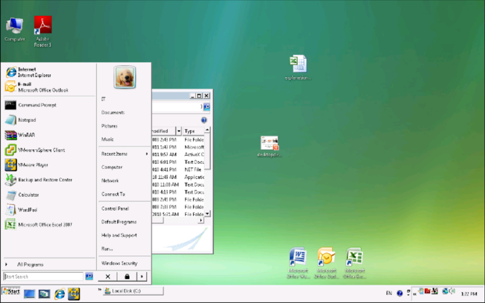Open the shutdown options arrow
Screen dimensions: 485x303
[x=142, y=276]
